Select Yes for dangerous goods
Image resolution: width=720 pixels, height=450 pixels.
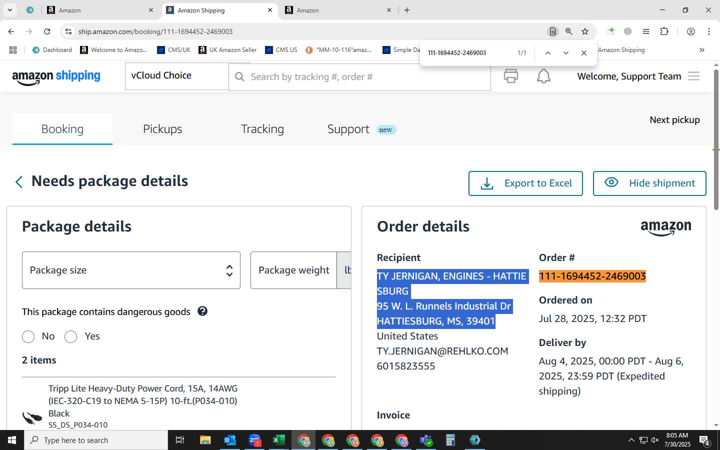pyautogui.click(x=71, y=336)
